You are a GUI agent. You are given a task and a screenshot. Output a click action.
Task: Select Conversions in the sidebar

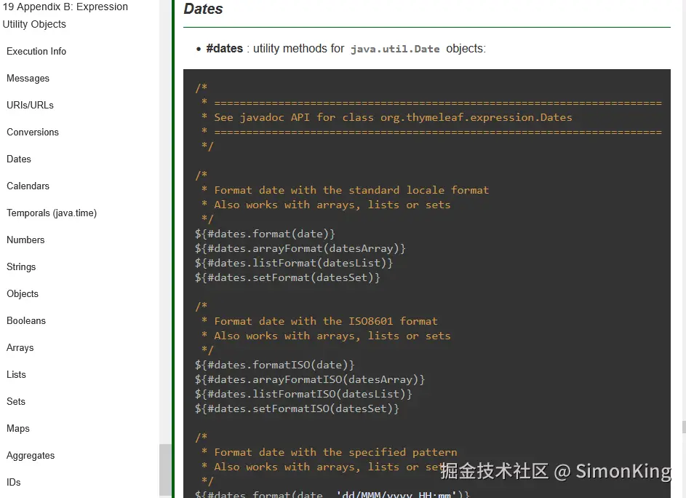[33, 133]
